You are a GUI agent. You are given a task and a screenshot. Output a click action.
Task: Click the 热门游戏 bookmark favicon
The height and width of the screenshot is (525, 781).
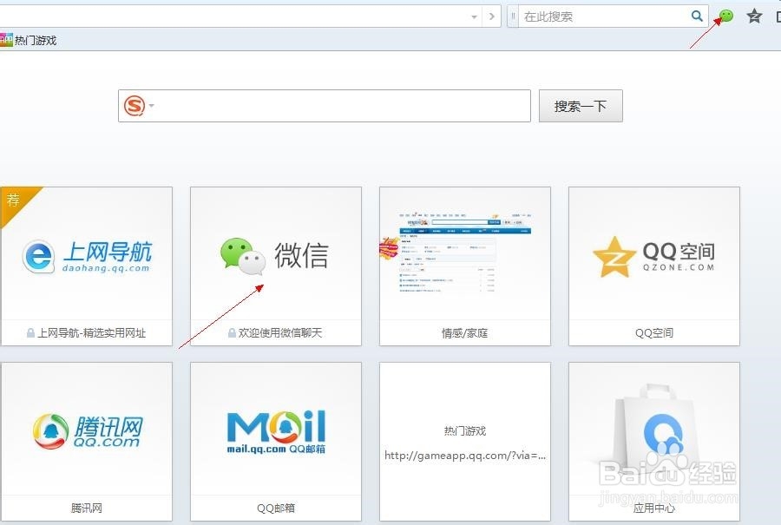point(6,40)
